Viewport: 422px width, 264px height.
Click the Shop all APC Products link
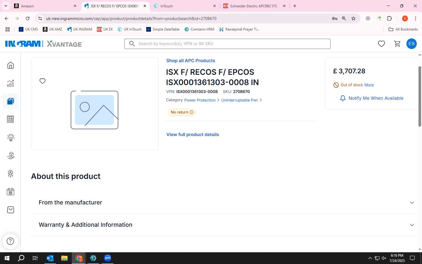click(x=190, y=61)
